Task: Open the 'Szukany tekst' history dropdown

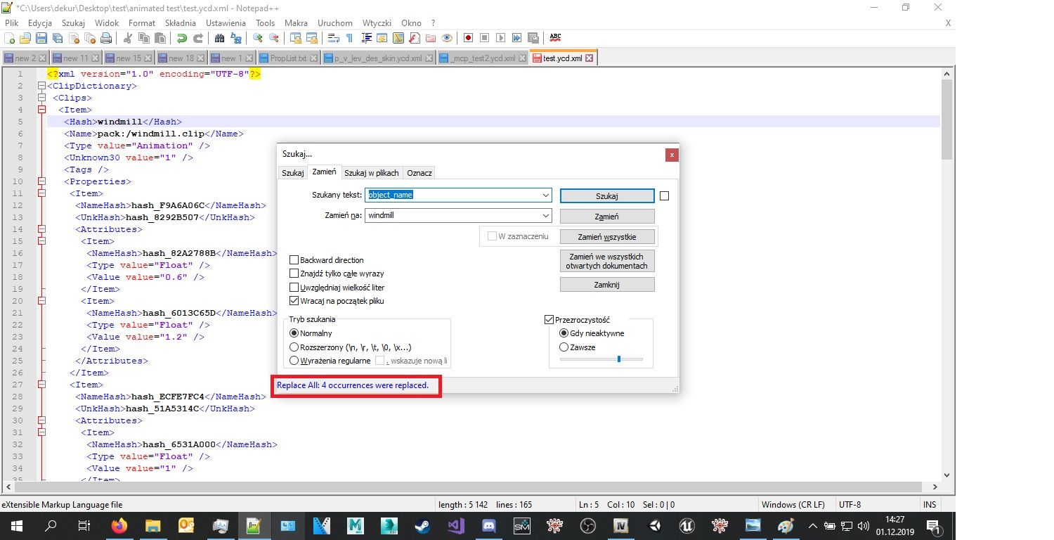Action: (545, 195)
